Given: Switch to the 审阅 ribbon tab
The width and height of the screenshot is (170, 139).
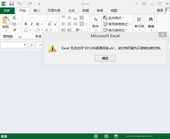Looking at the screenshot, I should pos(100,11).
